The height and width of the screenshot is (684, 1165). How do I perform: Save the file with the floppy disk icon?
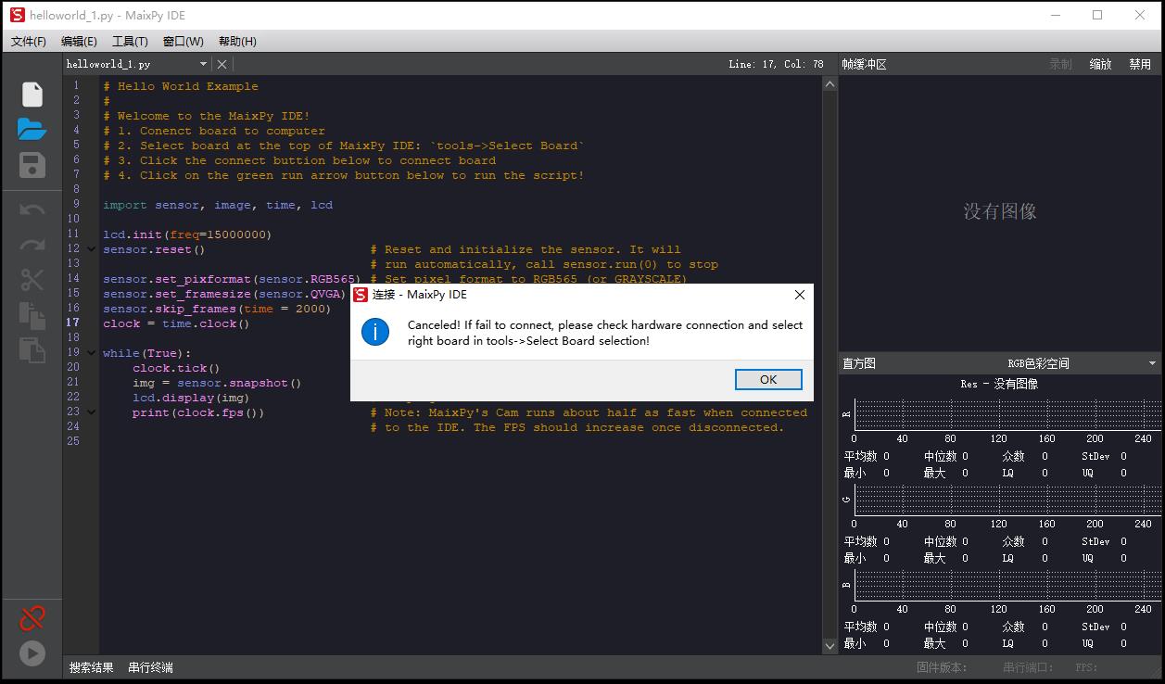click(32, 165)
